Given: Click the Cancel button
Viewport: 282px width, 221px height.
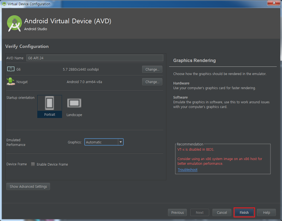Looking at the screenshot, I should [x=222, y=213].
